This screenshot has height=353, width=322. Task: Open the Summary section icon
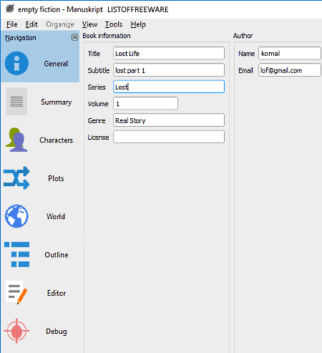(16, 102)
